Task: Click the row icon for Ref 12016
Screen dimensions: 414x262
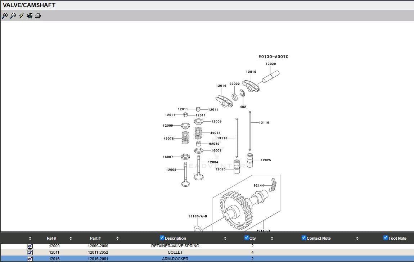Action: pos(30,259)
